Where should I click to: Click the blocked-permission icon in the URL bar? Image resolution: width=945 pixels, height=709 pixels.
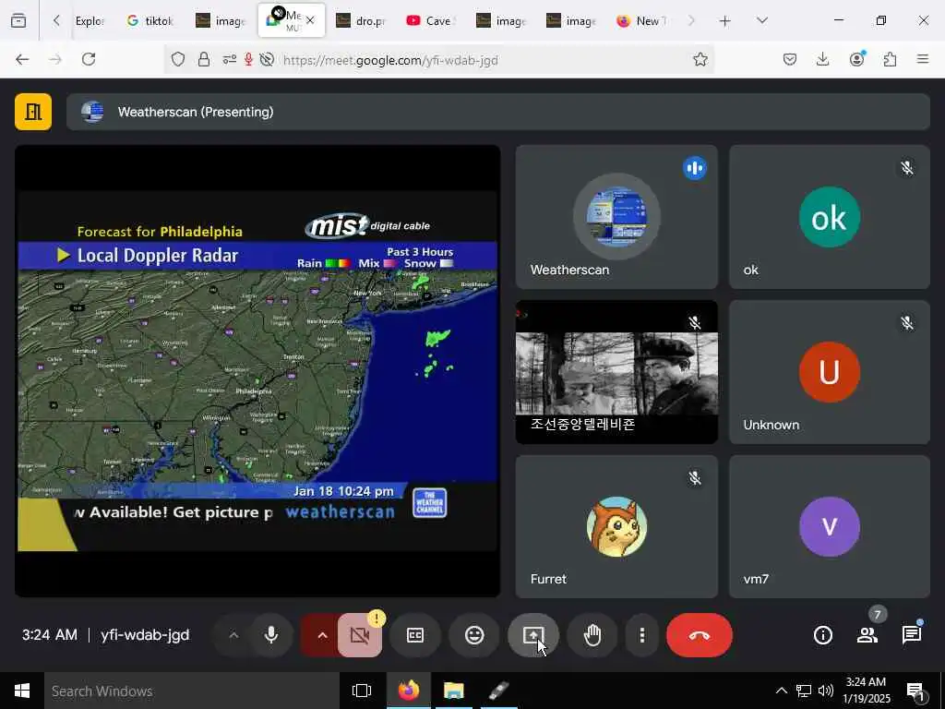point(267,59)
